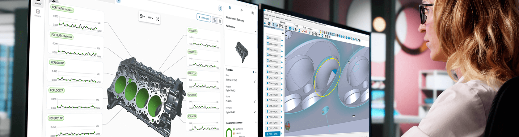Toggle the blue status dot beside CIR1
This screenshot has height=137, width=519.
coord(282,40)
